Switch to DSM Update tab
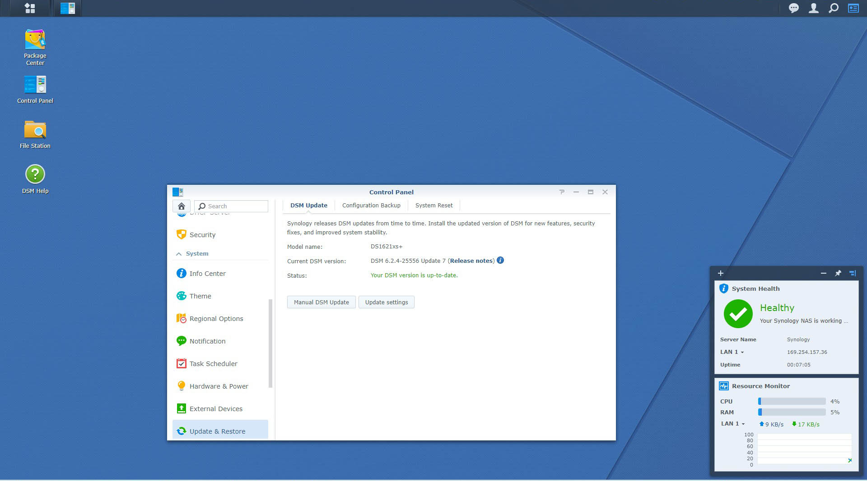Image resolution: width=867 pixels, height=481 pixels. tap(309, 205)
